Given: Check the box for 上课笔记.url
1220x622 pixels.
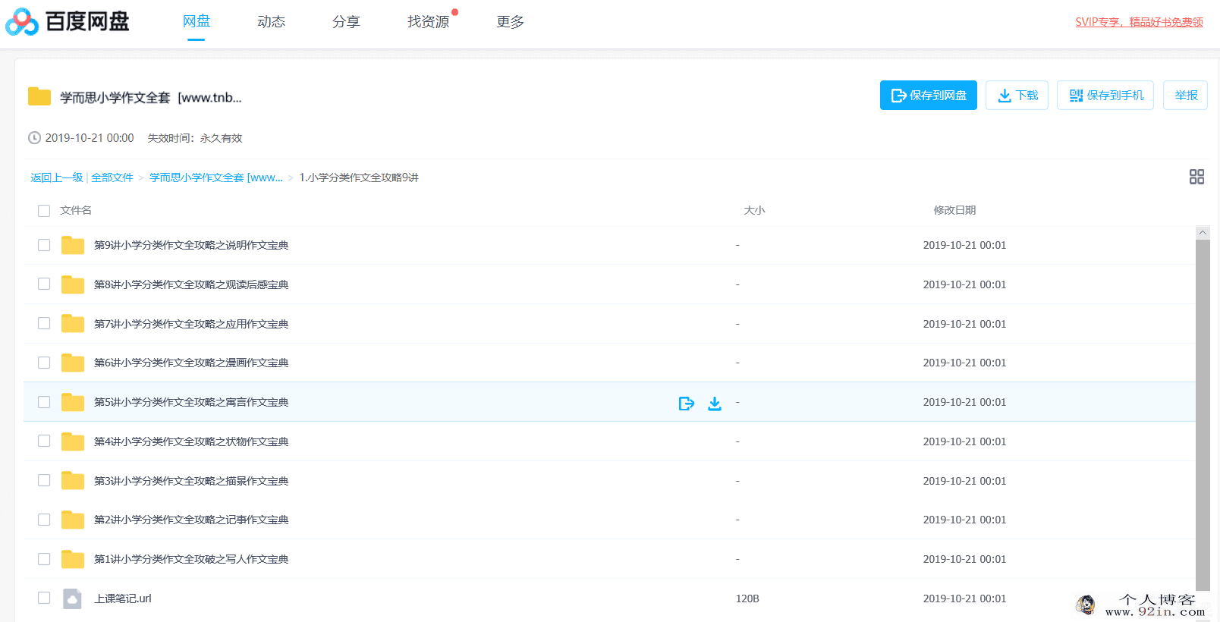Looking at the screenshot, I should click(x=44, y=598).
